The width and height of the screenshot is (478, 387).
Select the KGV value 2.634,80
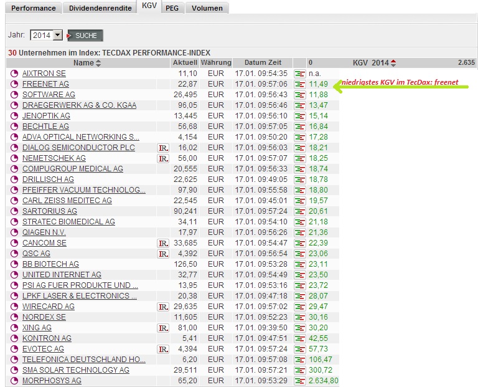tap(324, 381)
